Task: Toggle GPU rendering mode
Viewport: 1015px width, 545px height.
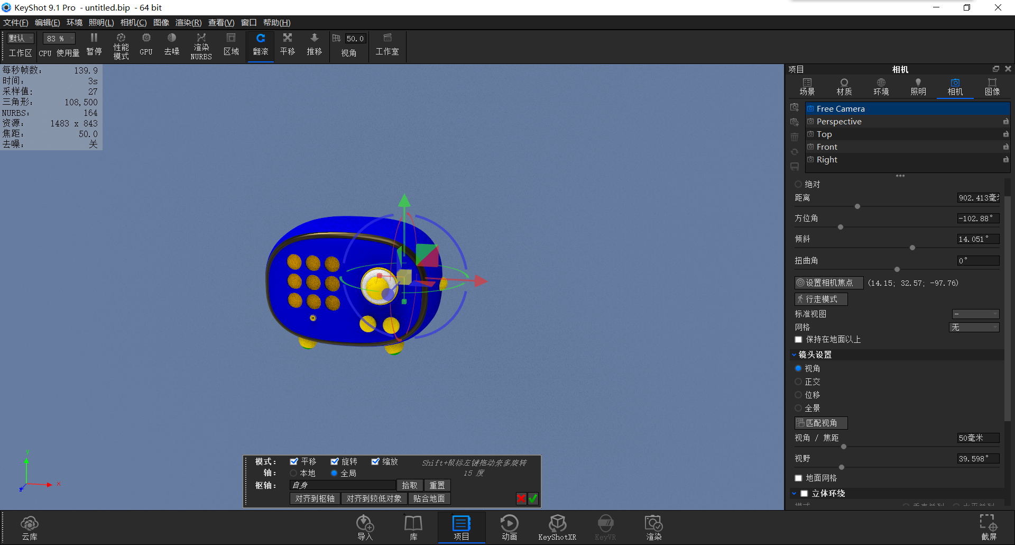Action: pyautogui.click(x=146, y=45)
